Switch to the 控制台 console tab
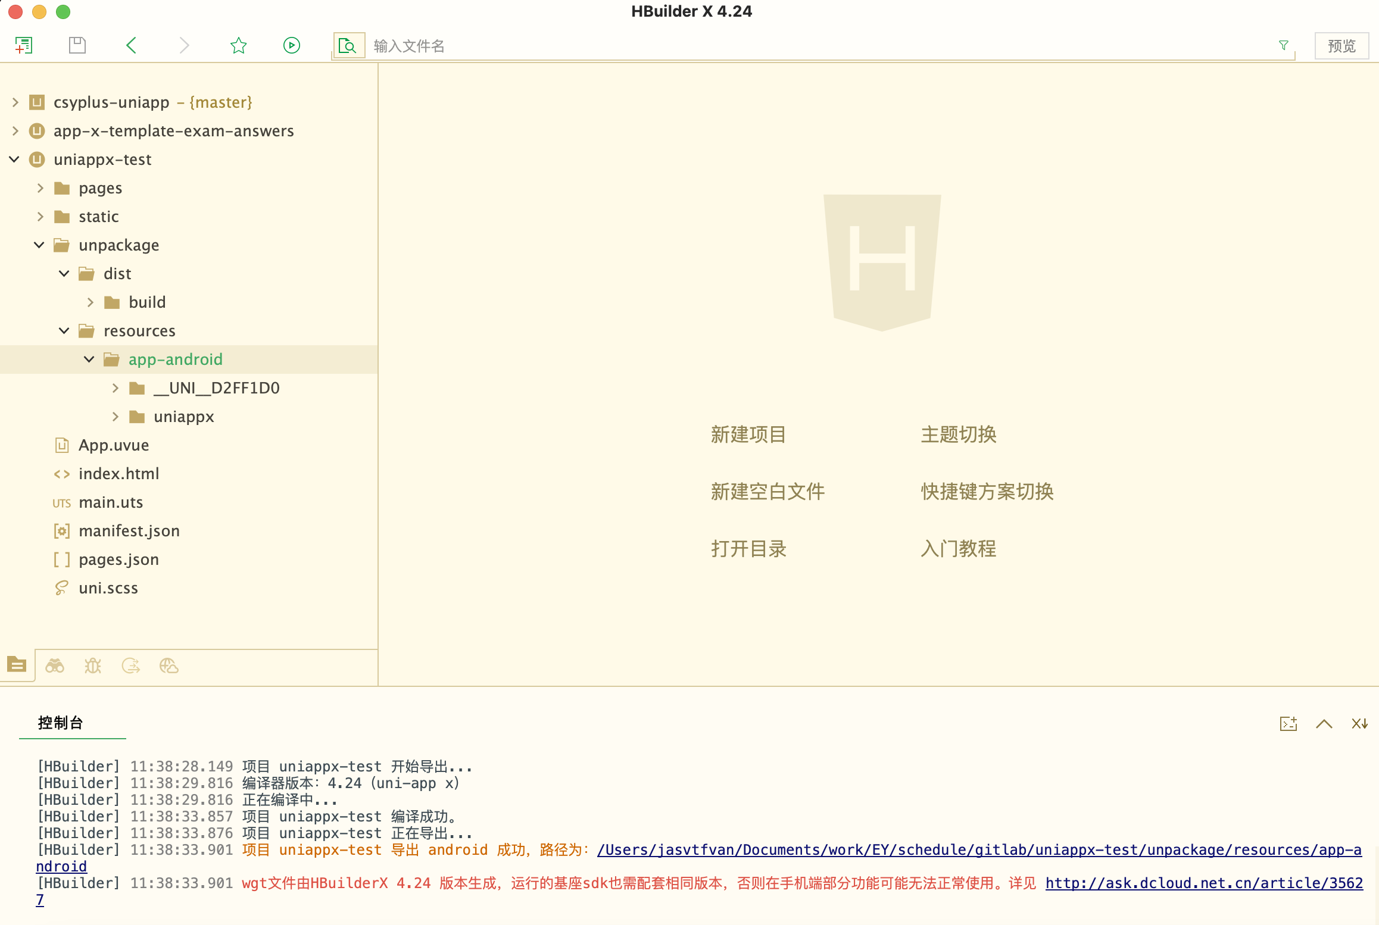Screen dimensions: 1379x925 pyautogui.click(x=61, y=723)
